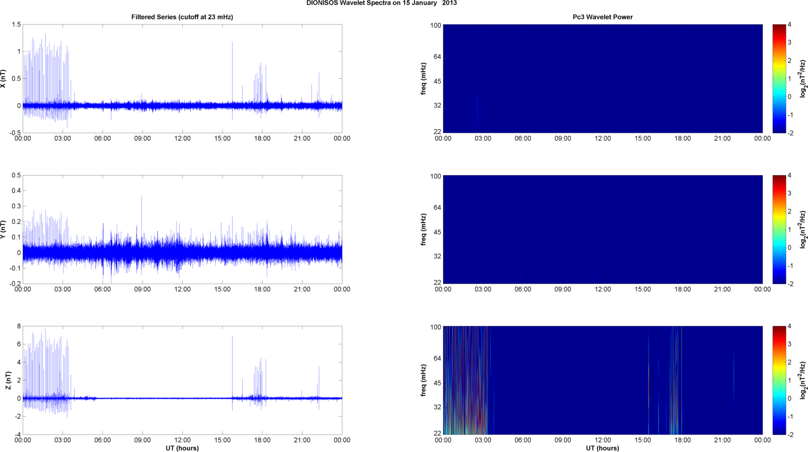Click the '-2' tick on bottom color bar

tap(791, 435)
